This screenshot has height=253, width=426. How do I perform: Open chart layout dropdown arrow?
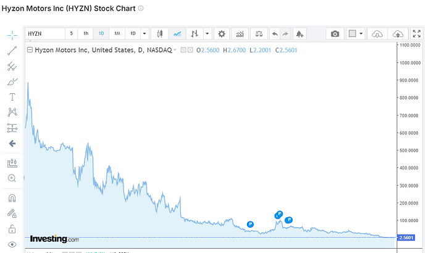coord(361,34)
